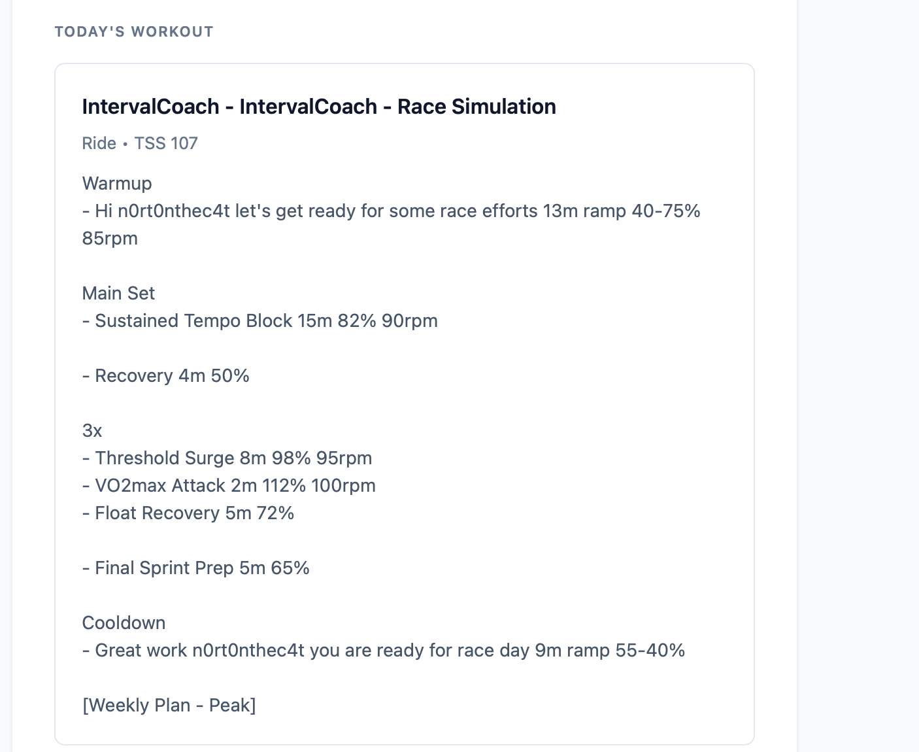Open the IntervalCoach Race Simulation workout title

(x=319, y=107)
